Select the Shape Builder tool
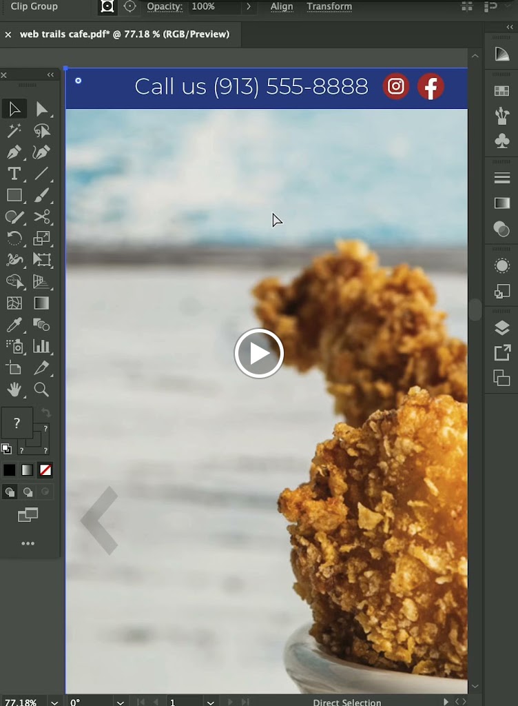The height and width of the screenshot is (706, 518). point(14,281)
